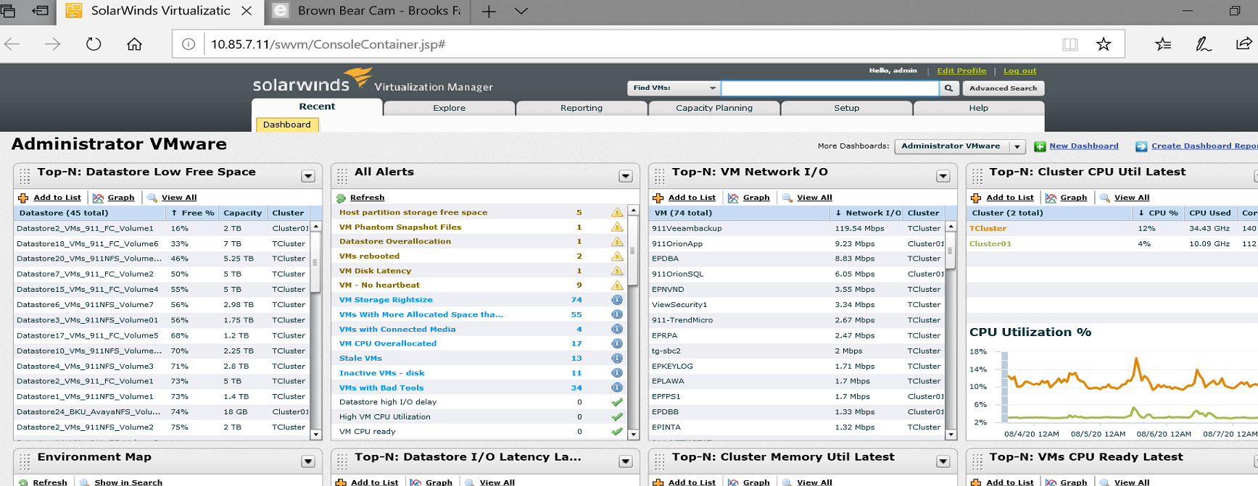Expand Datastore I/O Latency panel menu arrow
The width and height of the screenshot is (1258, 486).
pyautogui.click(x=626, y=461)
